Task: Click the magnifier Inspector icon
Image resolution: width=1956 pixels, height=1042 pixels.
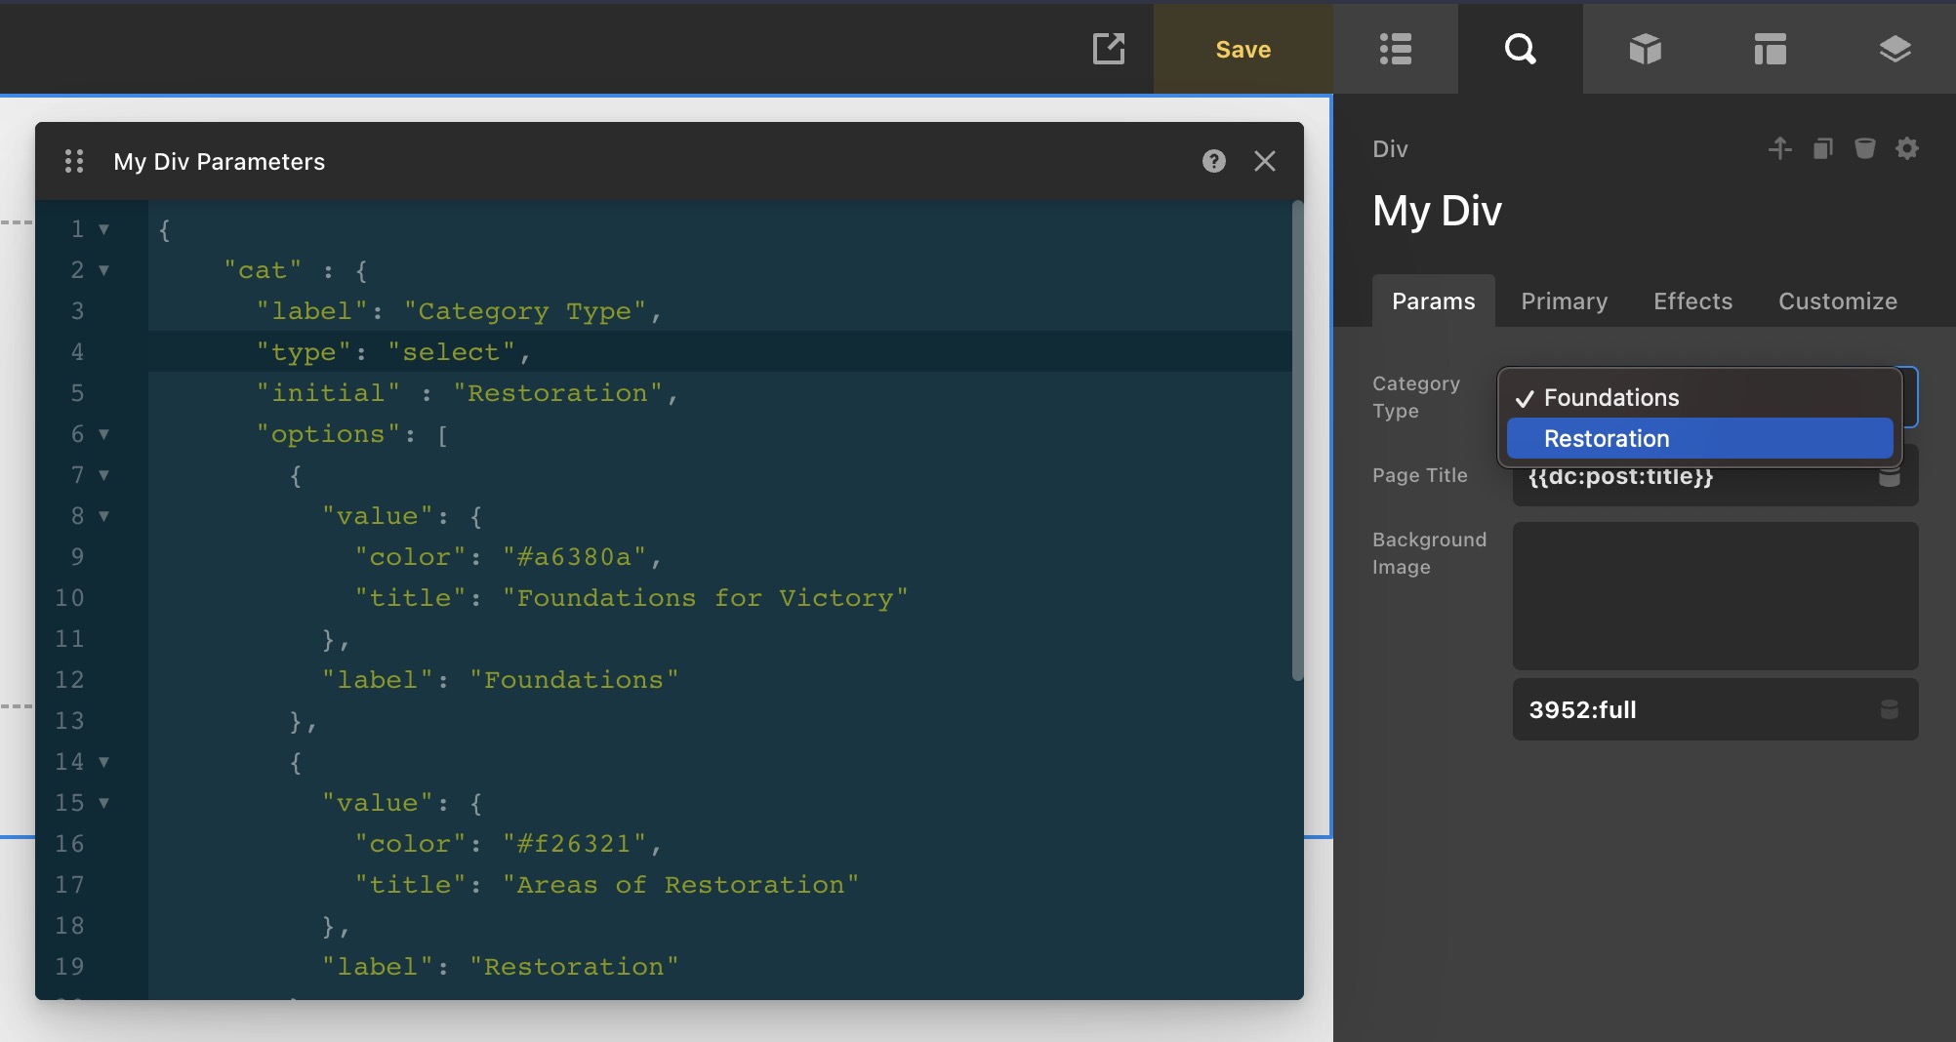Action: [x=1520, y=49]
